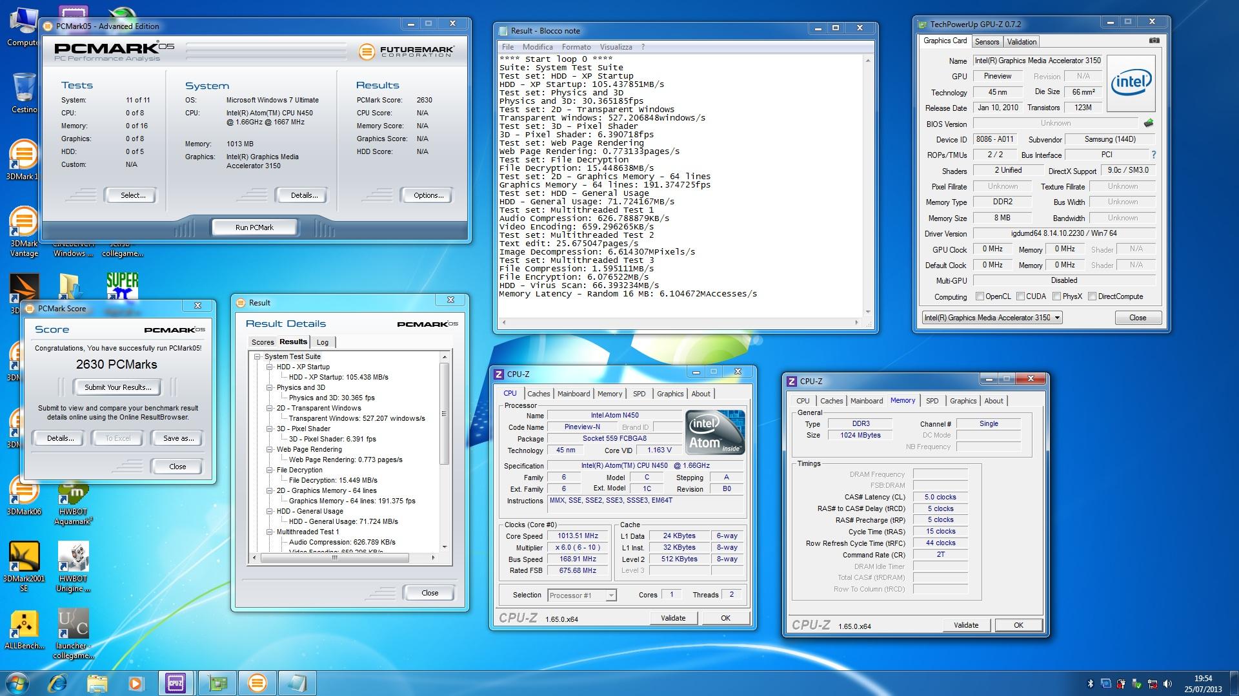Click the Notepad horizontal scrollbar
Screen dimensions: 1239x696
pyautogui.click(x=680, y=322)
